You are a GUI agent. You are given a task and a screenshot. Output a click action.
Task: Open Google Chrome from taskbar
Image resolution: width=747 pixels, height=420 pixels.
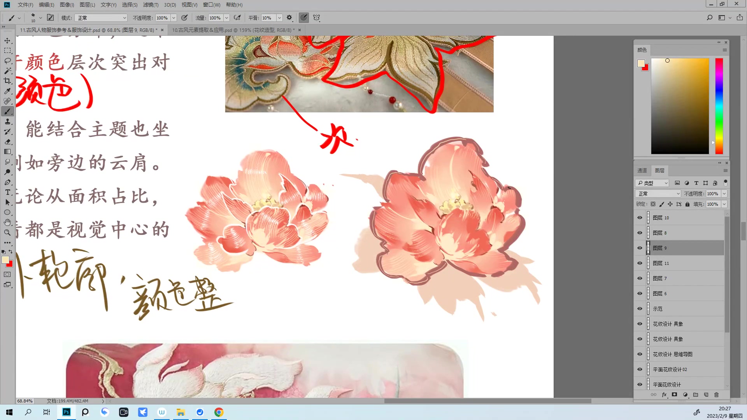click(219, 412)
